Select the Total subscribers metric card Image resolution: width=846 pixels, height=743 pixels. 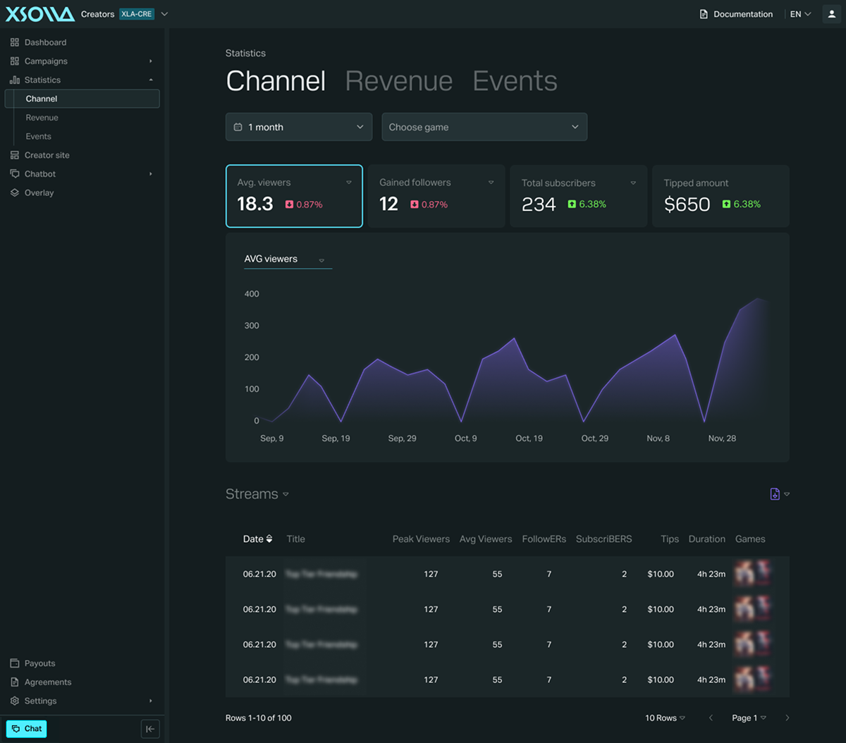pos(578,196)
